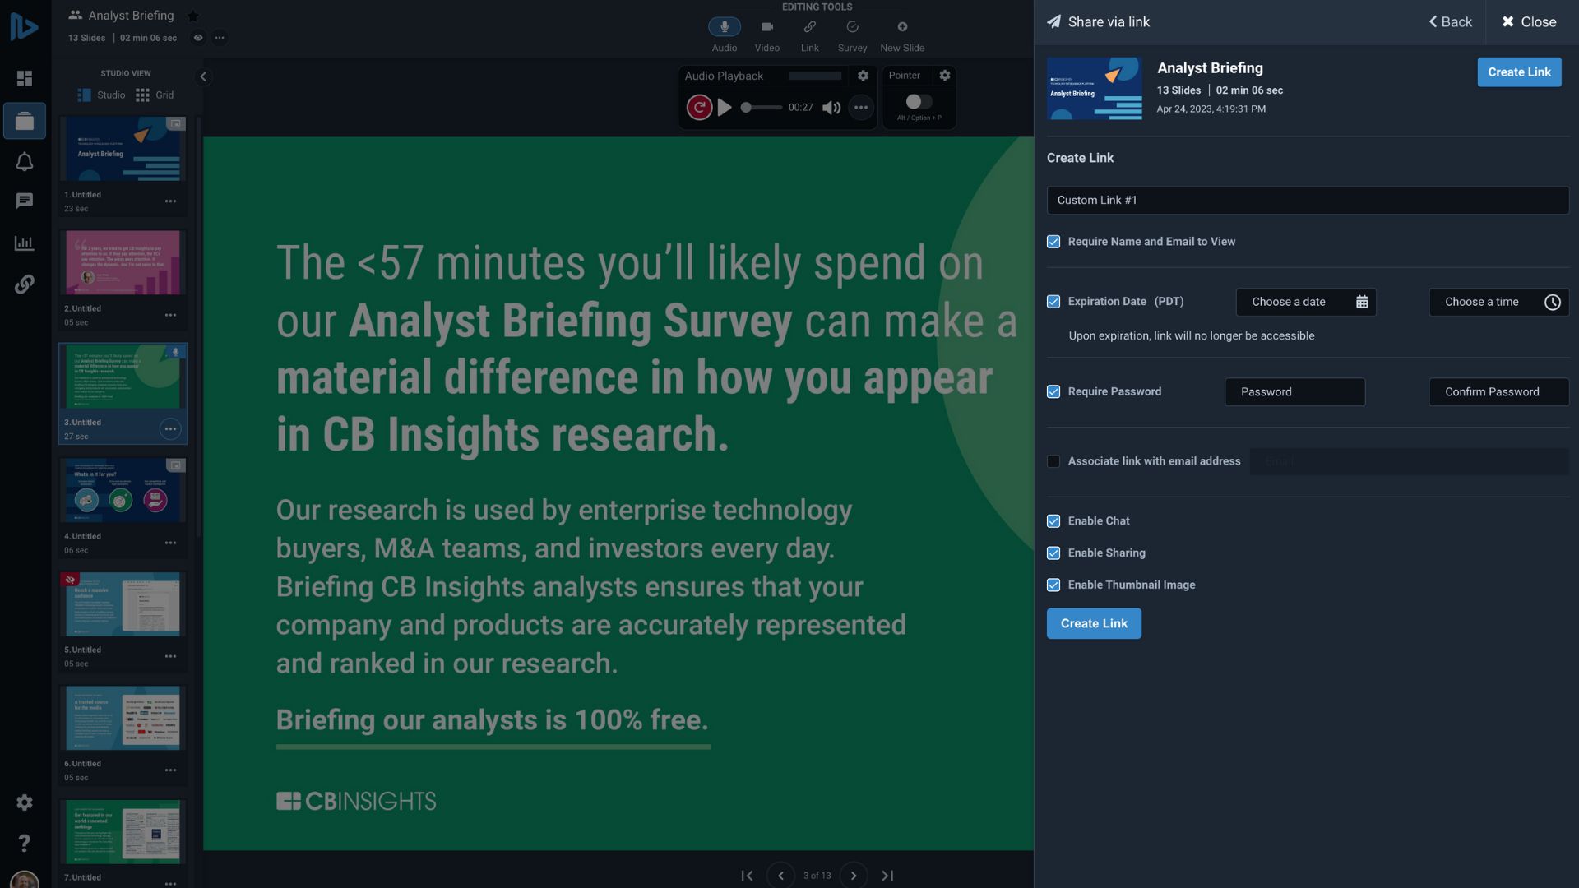Toggle the Pointer switch
The width and height of the screenshot is (1579, 888).
pos(919,102)
